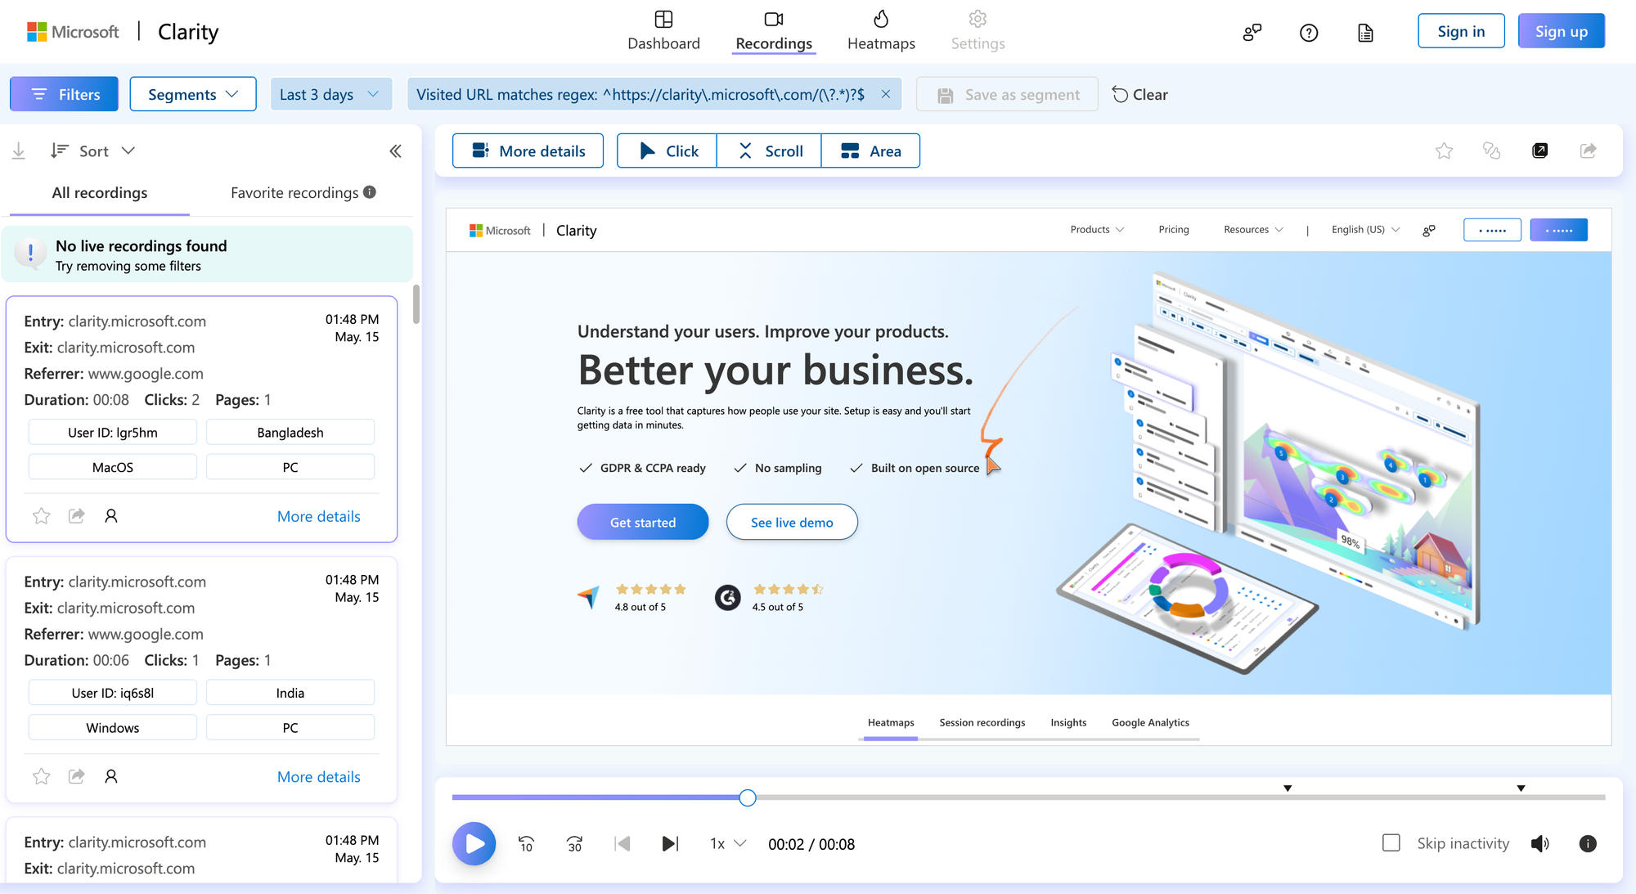
Task: Clear all filters
Action: (x=1139, y=94)
